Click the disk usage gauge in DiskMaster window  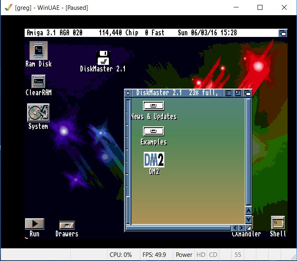pos(128,161)
